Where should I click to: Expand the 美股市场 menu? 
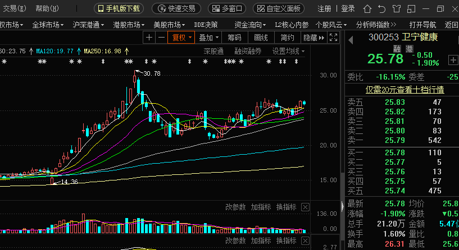pos(169,25)
